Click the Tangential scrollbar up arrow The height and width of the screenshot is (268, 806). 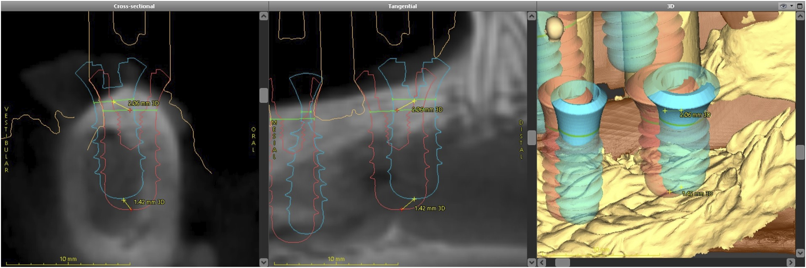pos(531,16)
